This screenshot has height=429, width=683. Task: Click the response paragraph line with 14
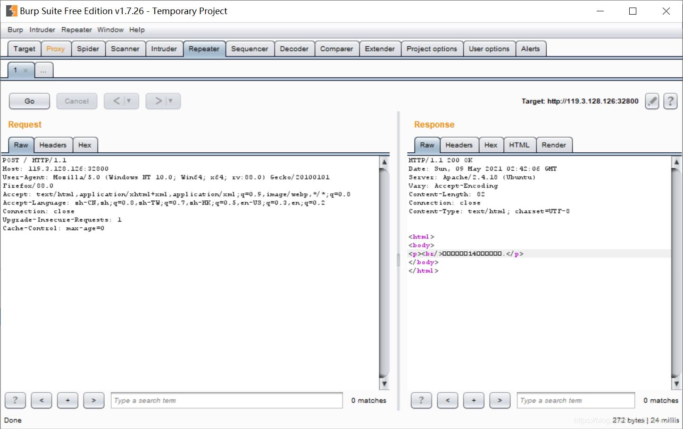point(466,254)
